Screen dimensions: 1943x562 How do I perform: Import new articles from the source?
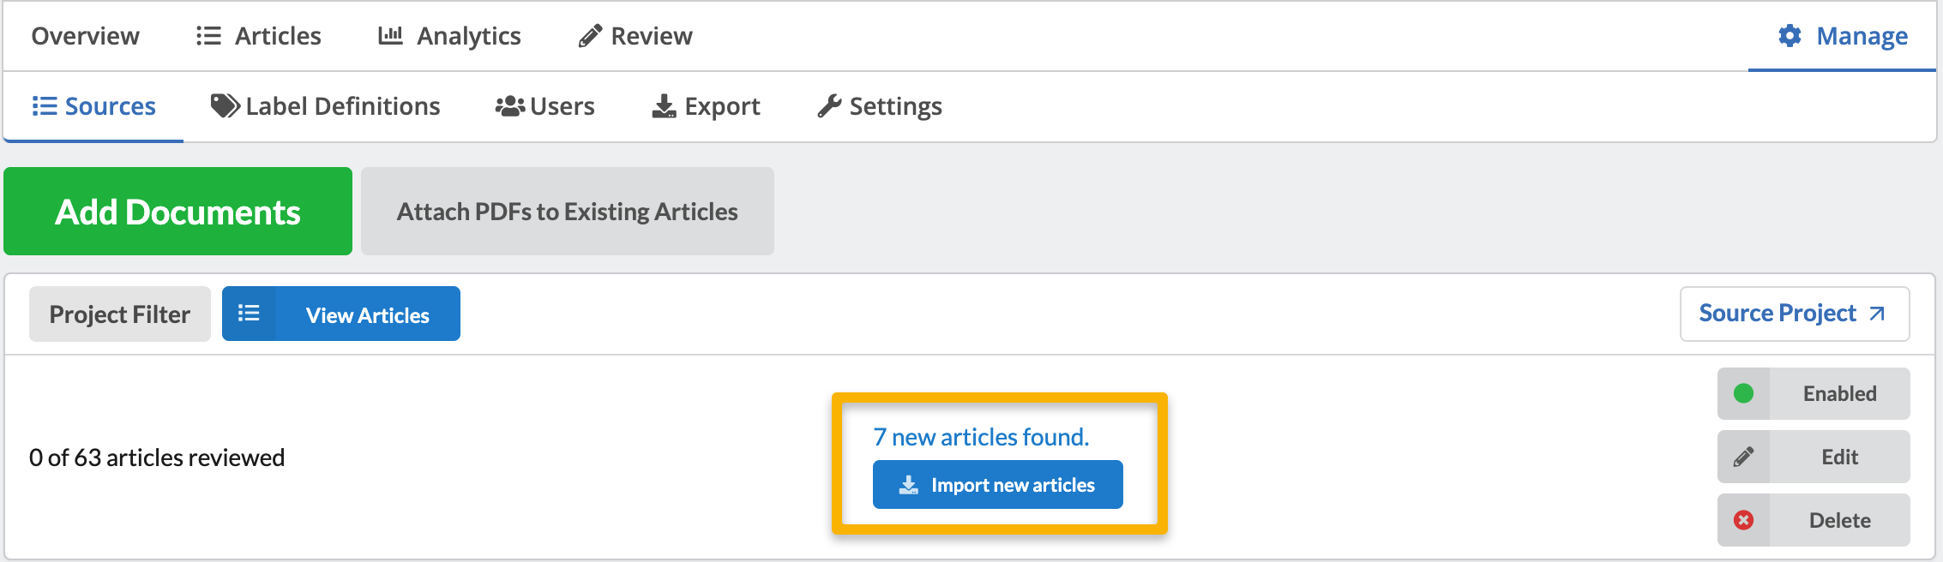[x=997, y=485]
